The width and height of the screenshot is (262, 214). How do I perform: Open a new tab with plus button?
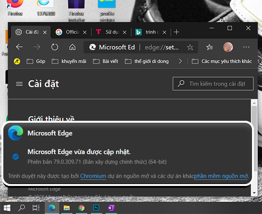[176, 32]
